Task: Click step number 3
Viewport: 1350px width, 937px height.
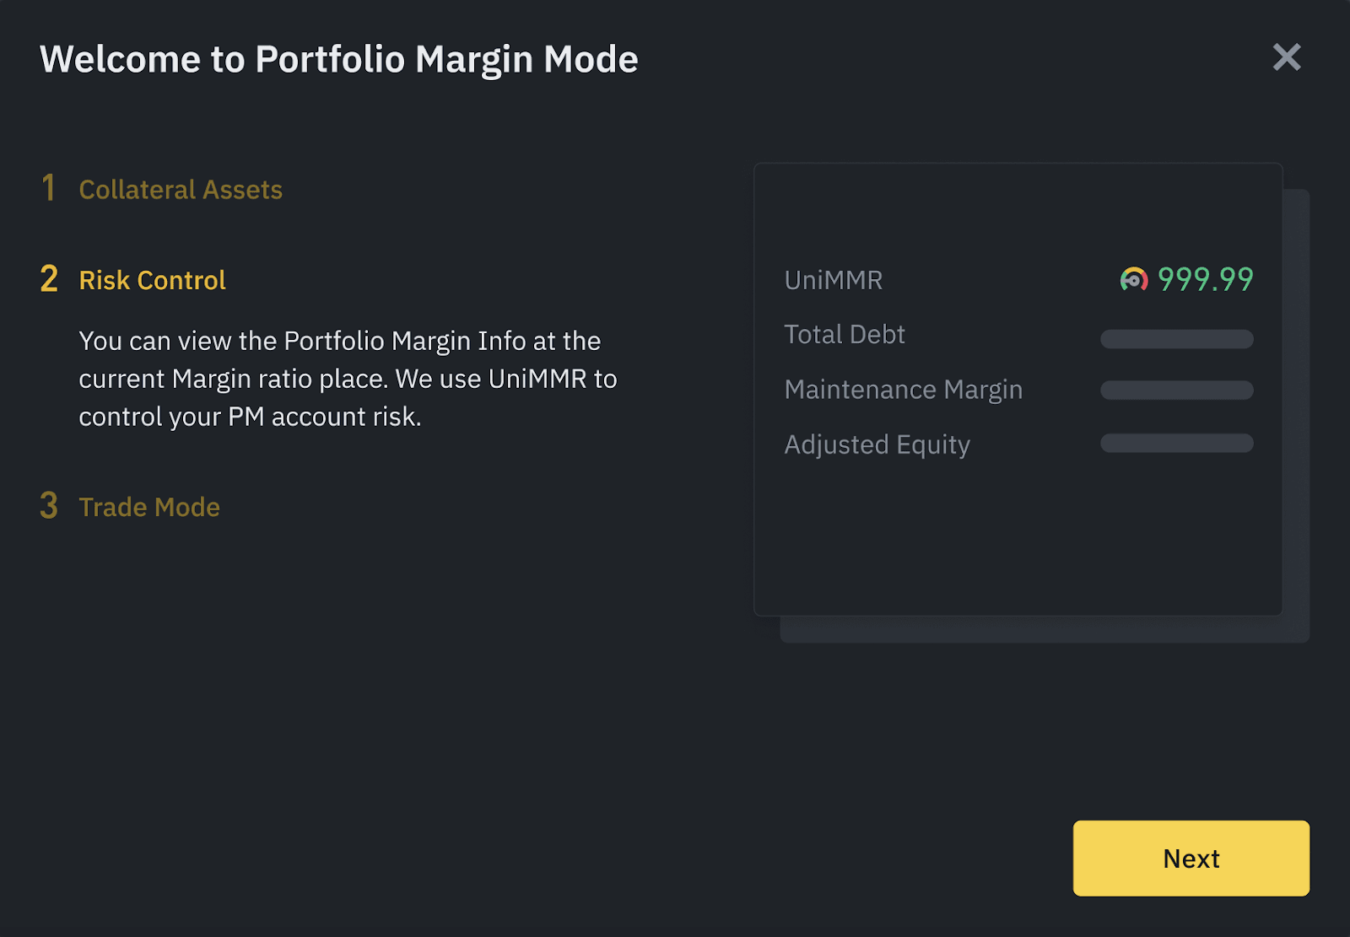Action: pyautogui.click(x=49, y=506)
